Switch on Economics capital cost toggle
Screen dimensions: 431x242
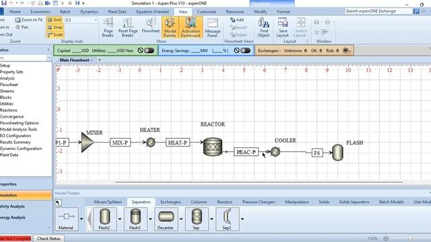pos(150,50)
